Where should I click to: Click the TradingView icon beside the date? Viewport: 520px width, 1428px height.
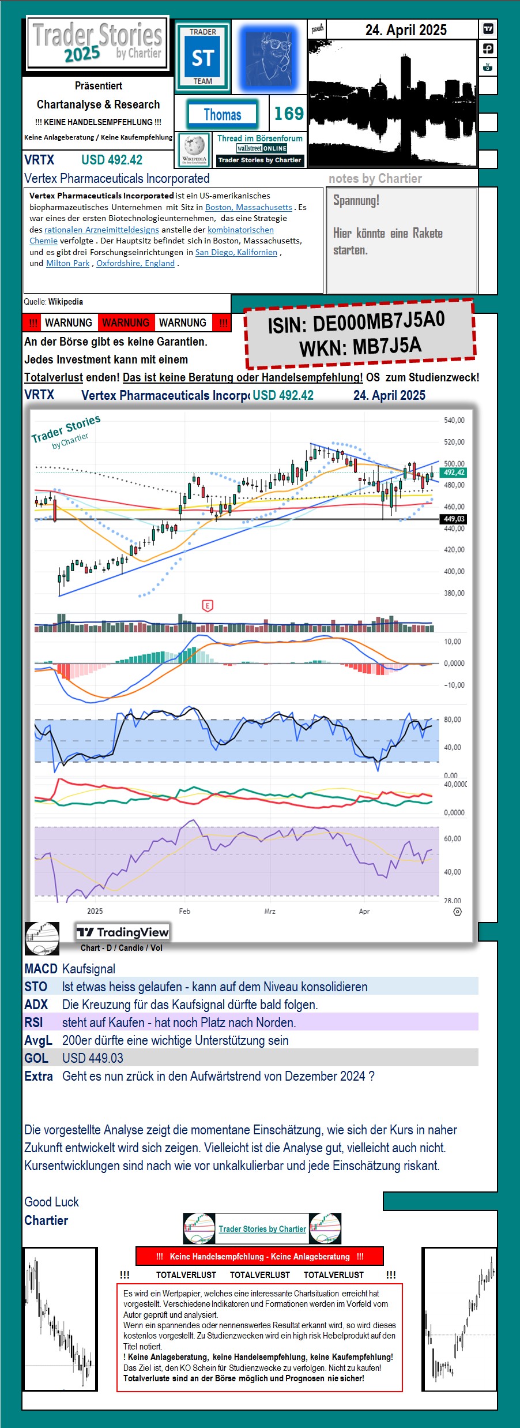click(488, 29)
